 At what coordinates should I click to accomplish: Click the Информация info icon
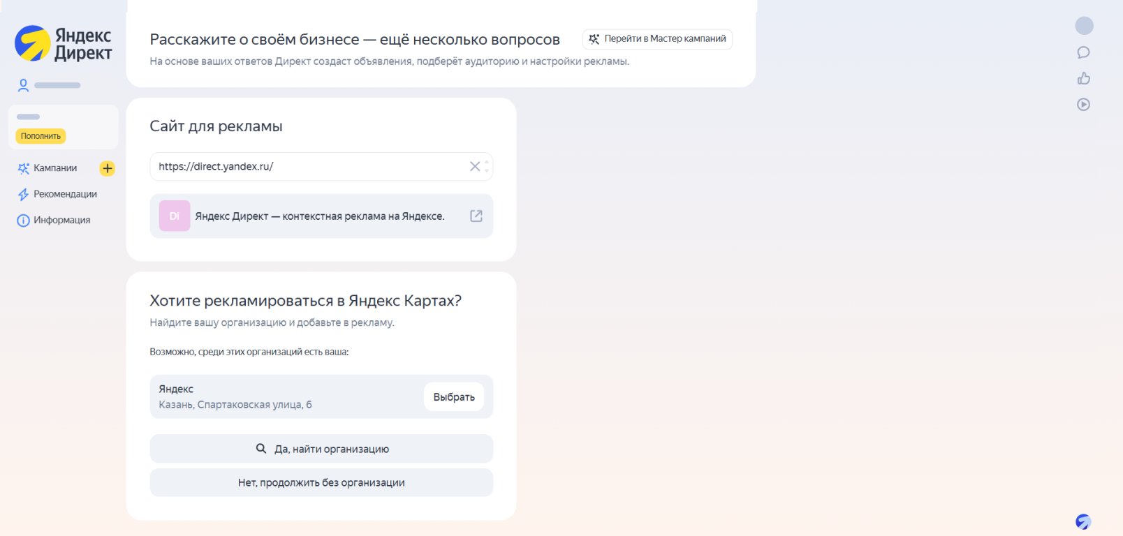pyautogui.click(x=23, y=221)
